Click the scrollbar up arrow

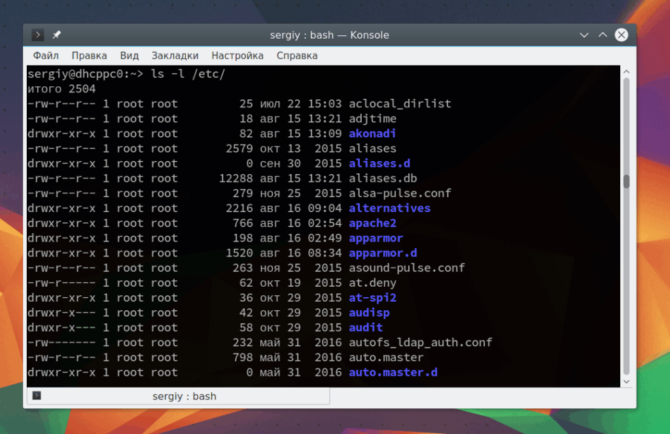[x=626, y=72]
